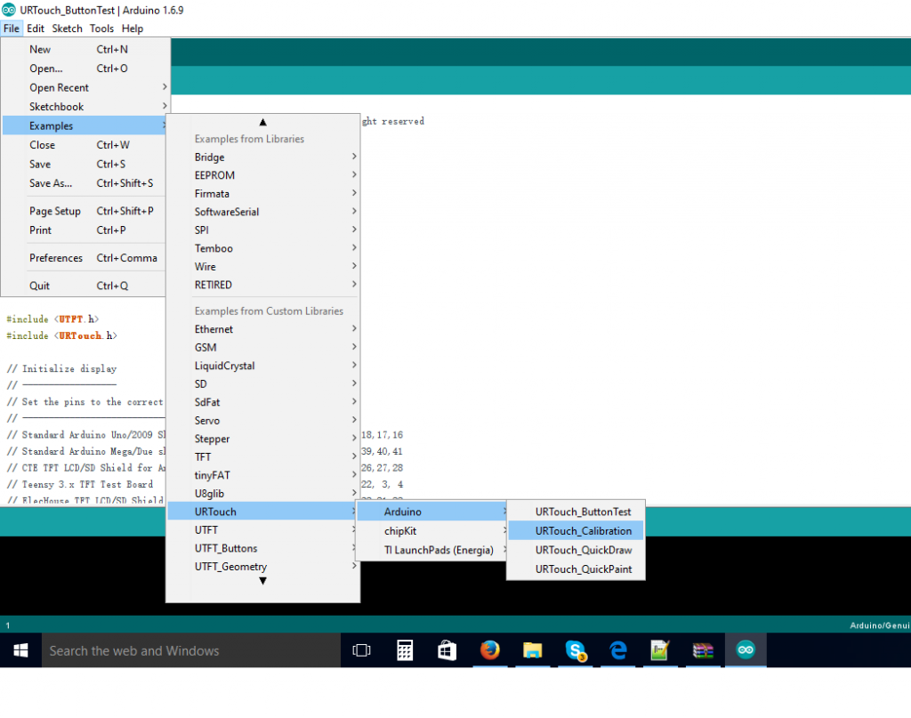This screenshot has width=911, height=718.
Task: Click the Windows Start button
Action: click(20, 650)
